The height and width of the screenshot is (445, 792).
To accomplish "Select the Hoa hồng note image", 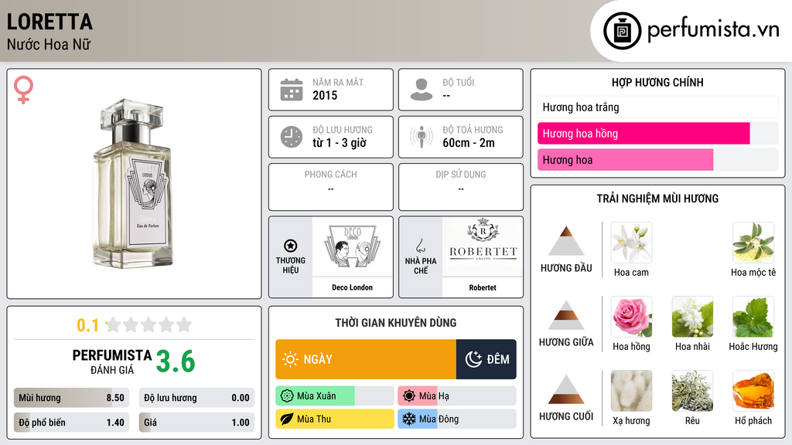I will pyautogui.click(x=631, y=317).
